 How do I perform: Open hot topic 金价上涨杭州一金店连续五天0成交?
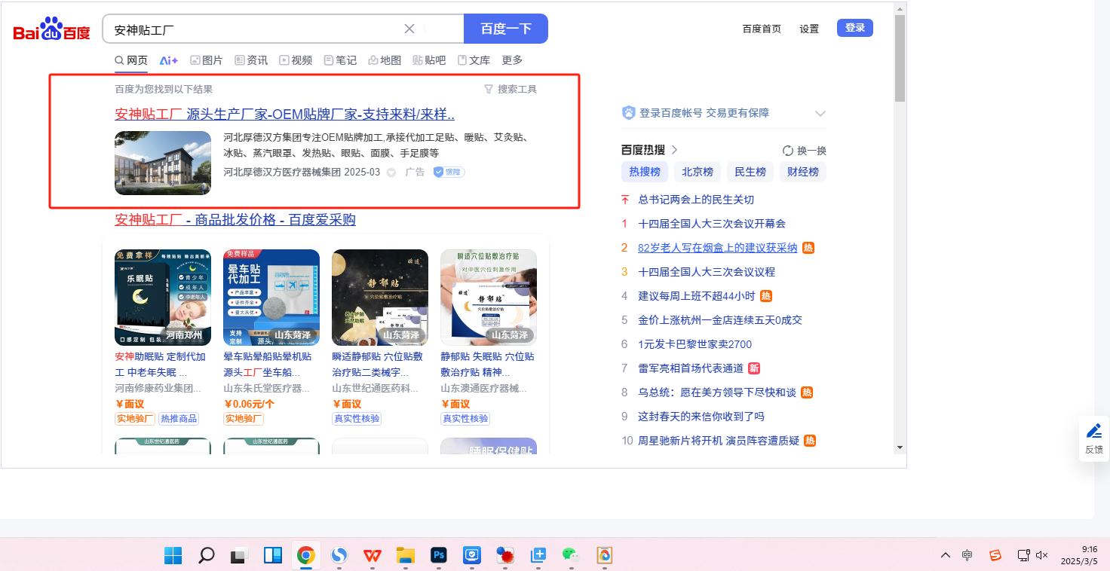(x=720, y=320)
